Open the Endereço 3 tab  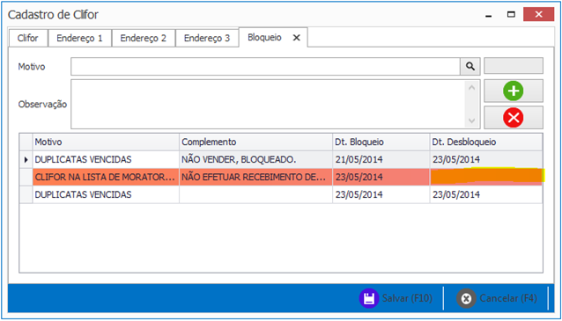coord(207,38)
